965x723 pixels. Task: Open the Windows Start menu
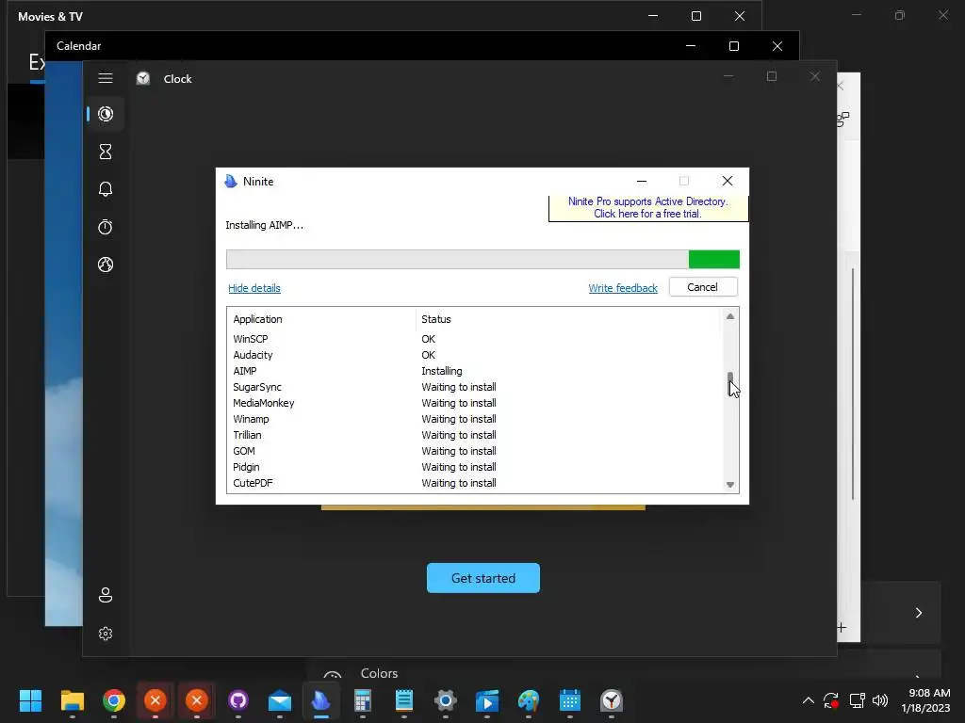(30, 700)
